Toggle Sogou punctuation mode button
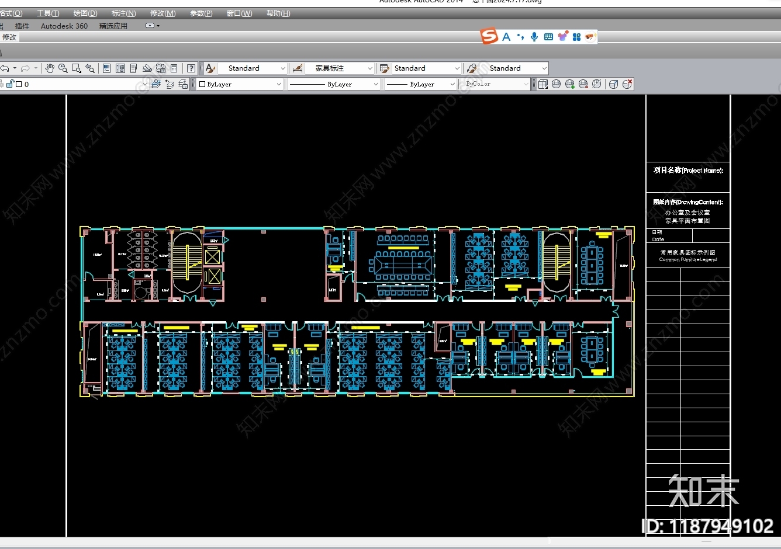 pos(520,37)
